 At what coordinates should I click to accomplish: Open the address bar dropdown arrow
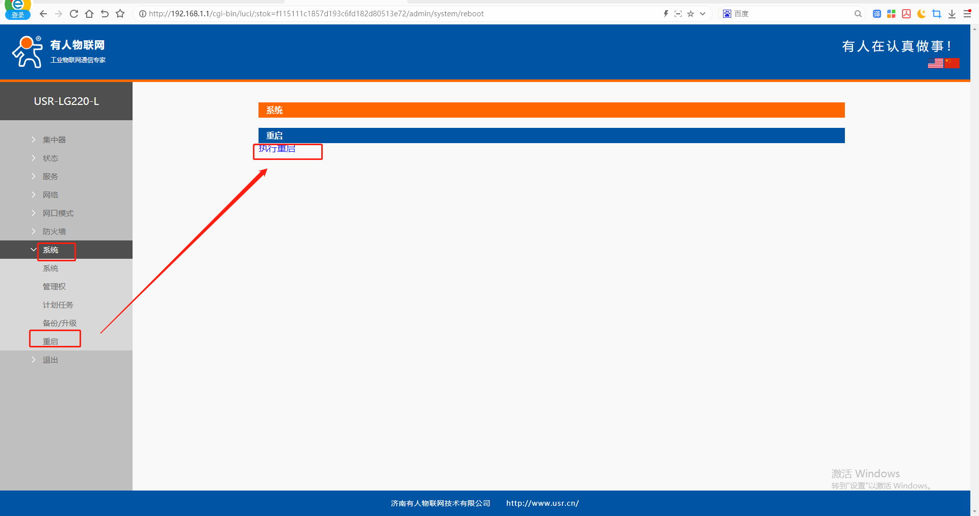click(703, 14)
